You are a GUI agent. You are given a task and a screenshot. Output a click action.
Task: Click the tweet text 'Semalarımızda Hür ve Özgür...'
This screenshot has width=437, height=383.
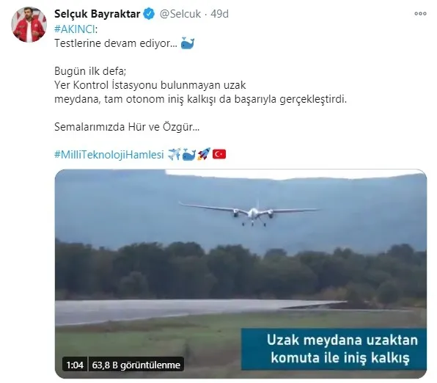[127, 127]
